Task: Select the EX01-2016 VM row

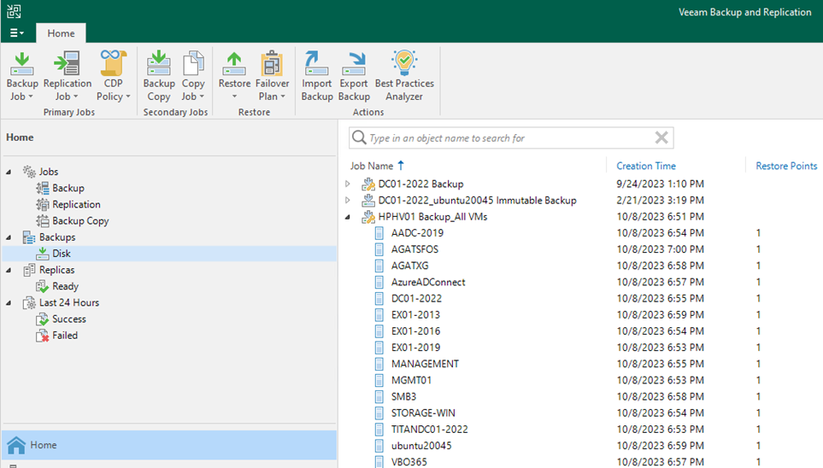Action: click(415, 331)
